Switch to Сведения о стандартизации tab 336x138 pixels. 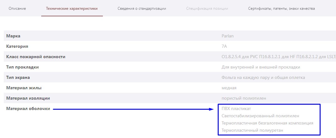[142, 8]
